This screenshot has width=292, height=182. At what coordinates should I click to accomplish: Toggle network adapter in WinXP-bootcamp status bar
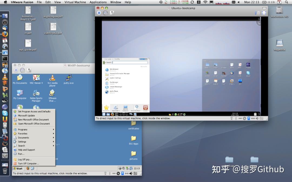127,173
